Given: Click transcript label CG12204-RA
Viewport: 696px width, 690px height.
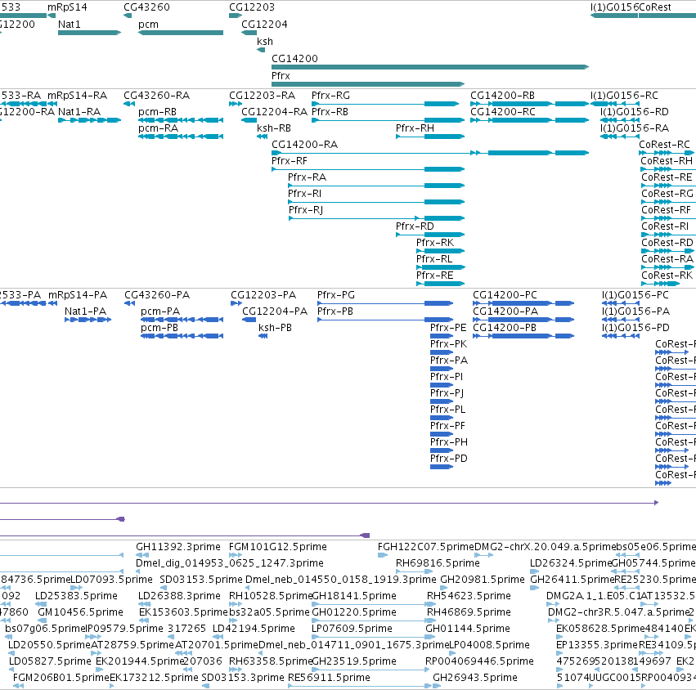Looking at the screenshot, I should tap(275, 112).
